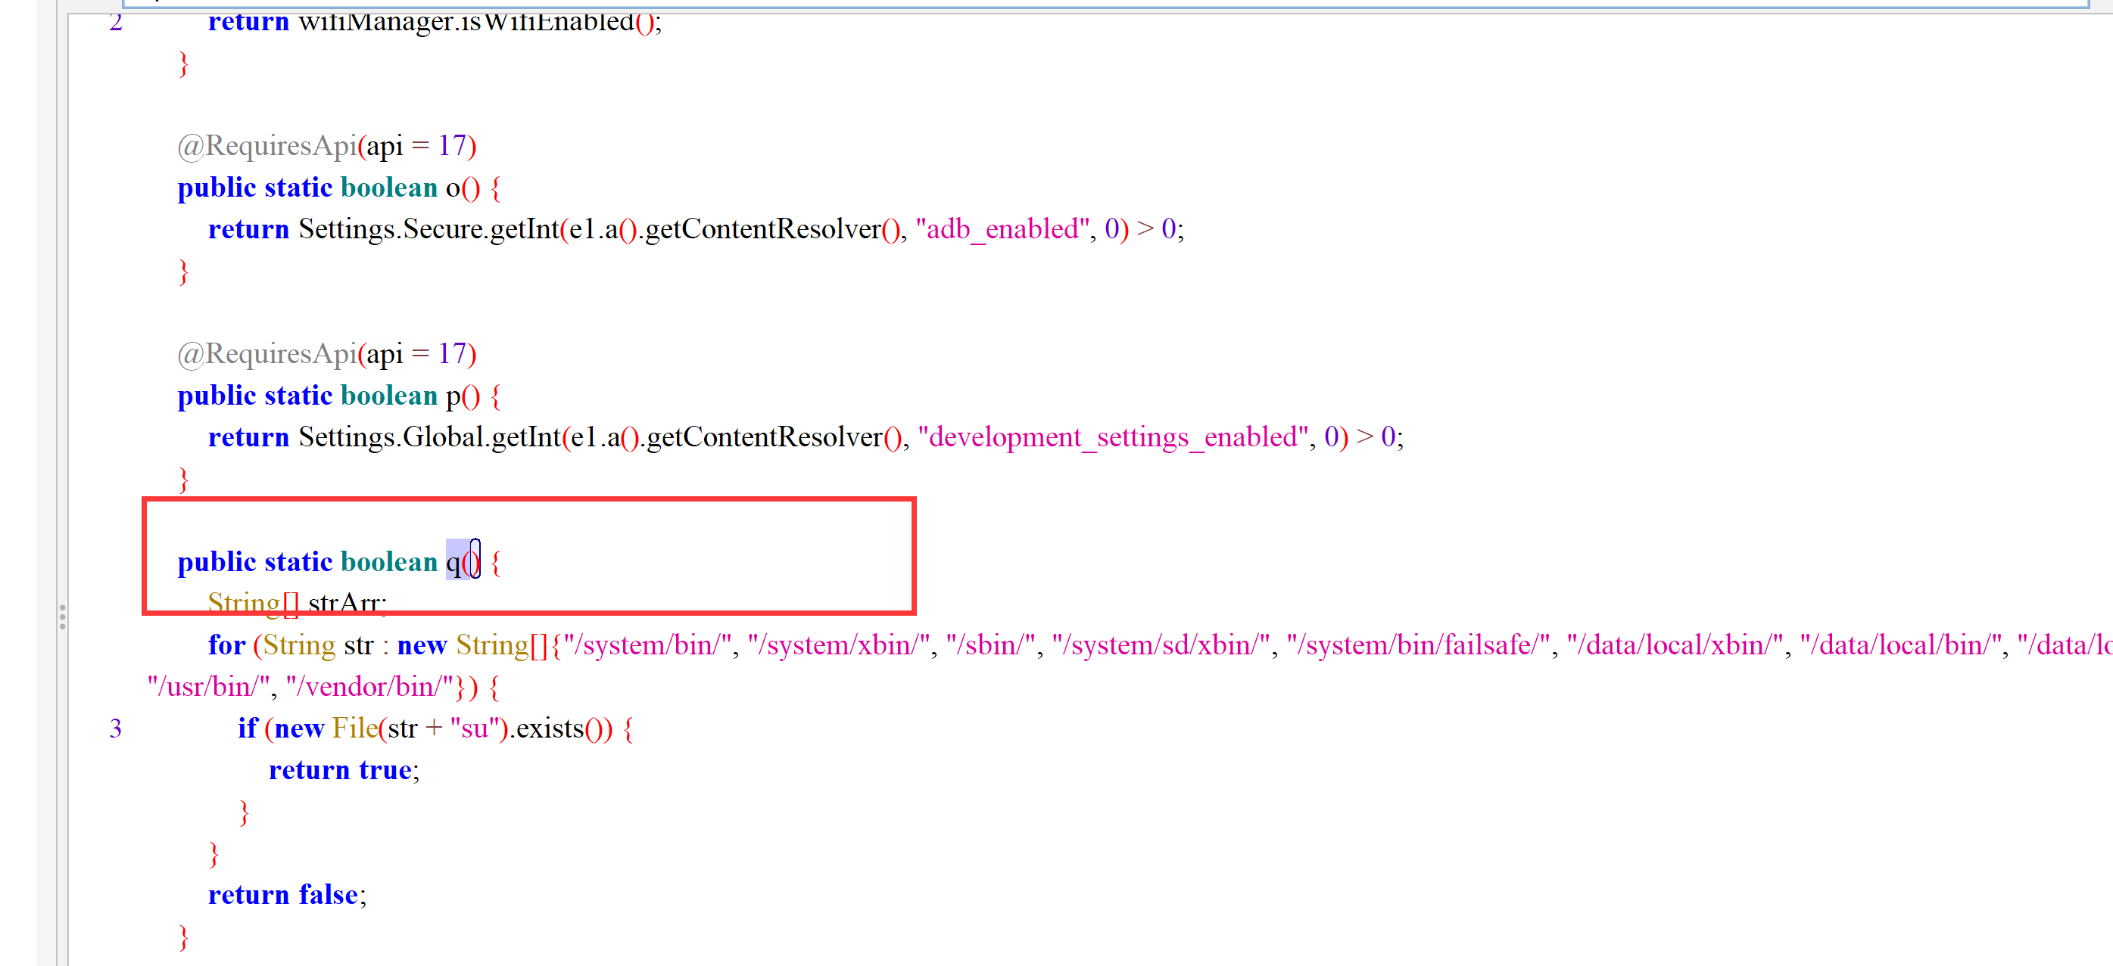Viewport: 2113px width, 966px height.
Task: Click line number 2 in the gutter
Action: click(x=116, y=22)
